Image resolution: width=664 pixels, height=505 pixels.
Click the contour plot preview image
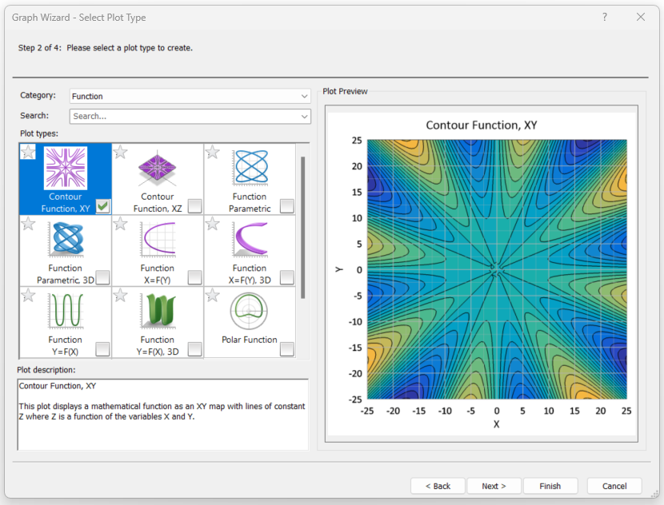coord(496,268)
